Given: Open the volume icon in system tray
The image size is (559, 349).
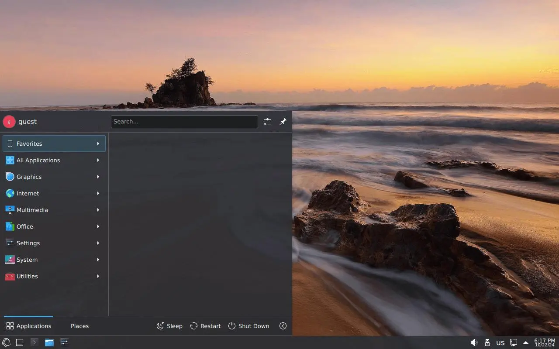Looking at the screenshot, I should click(x=474, y=342).
